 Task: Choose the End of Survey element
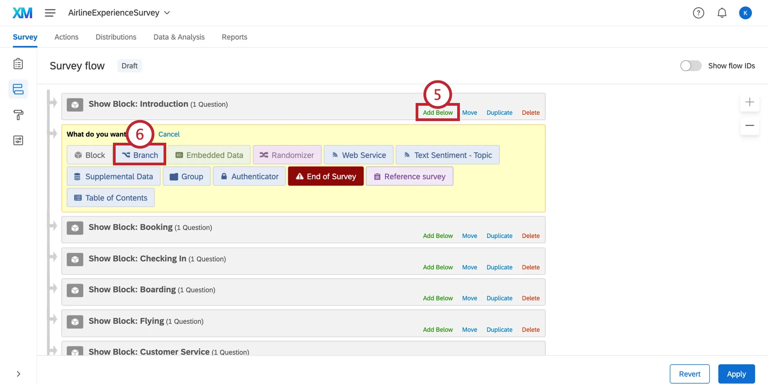click(326, 177)
